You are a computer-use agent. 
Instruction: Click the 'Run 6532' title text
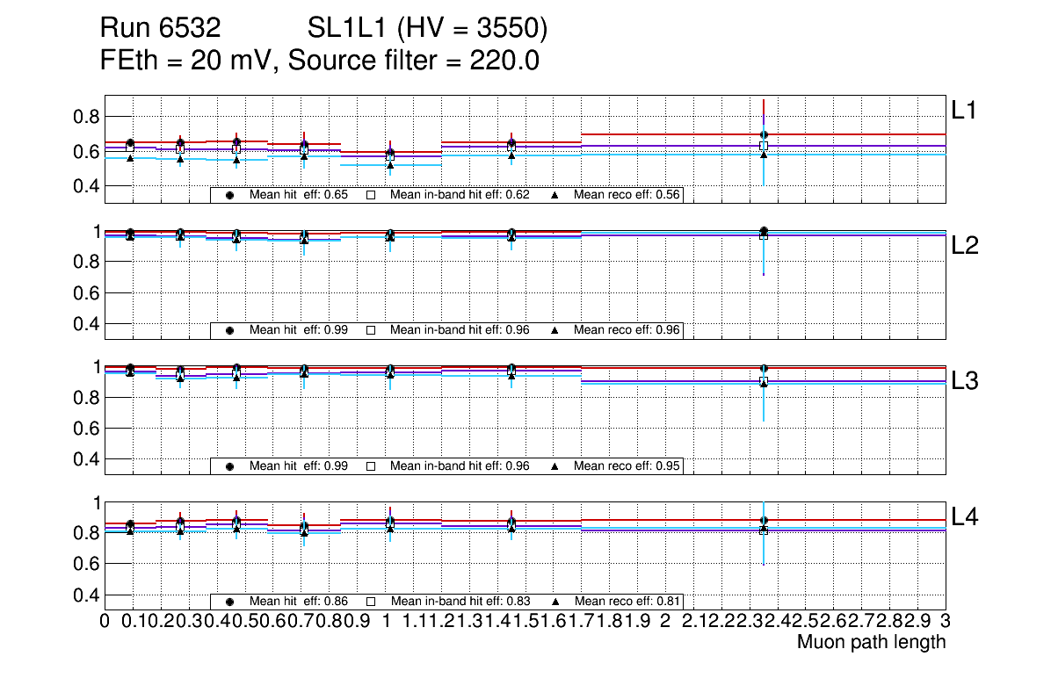click(x=159, y=30)
